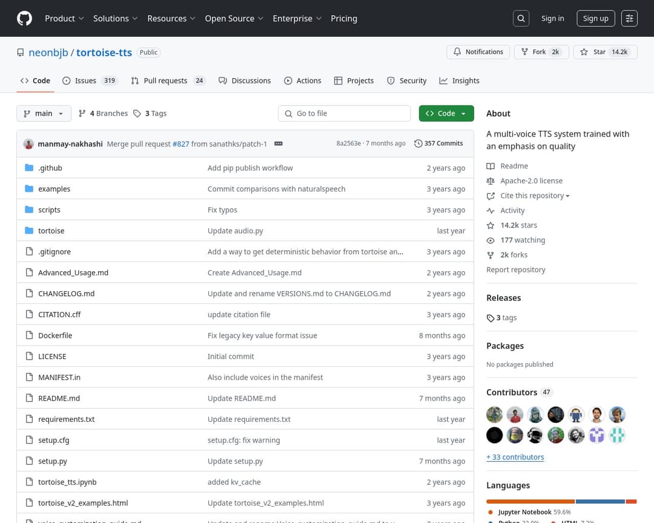Screen dimensions: 654x523
Task: Open the Pull requests tab
Action: (168, 81)
